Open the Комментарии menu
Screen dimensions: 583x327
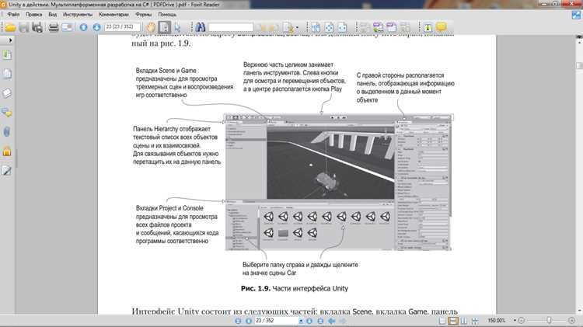click(113, 15)
